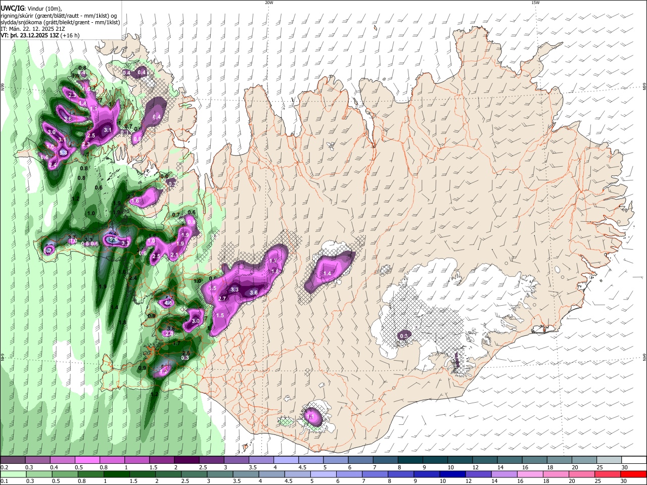The height and width of the screenshot is (485, 647).
Task: Select the light pink 16–18 swatch, lower legend row
Action: coord(530,474)
